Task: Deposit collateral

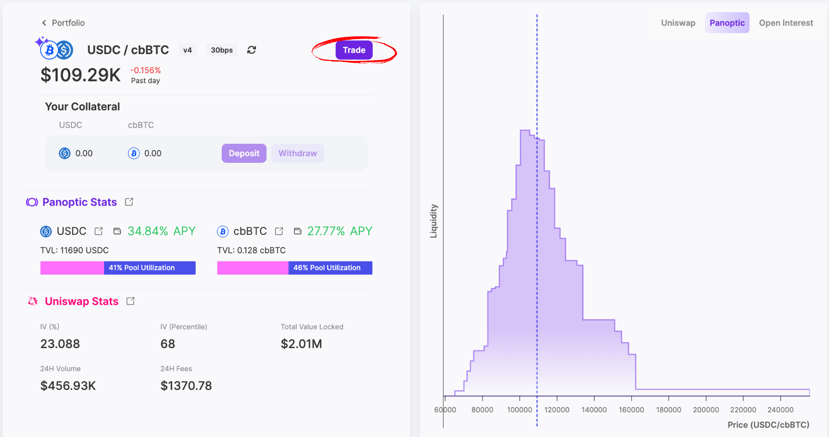Action: (x=244, y=153)
